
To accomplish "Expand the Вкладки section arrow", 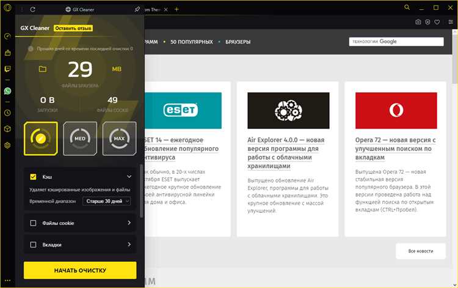I will [129, 244].
